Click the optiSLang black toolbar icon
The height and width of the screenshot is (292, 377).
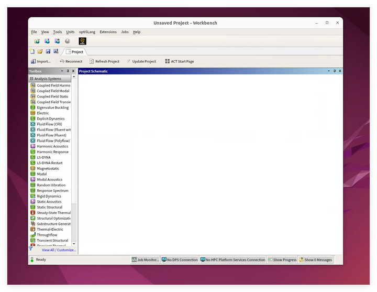(x=83, y=41)
